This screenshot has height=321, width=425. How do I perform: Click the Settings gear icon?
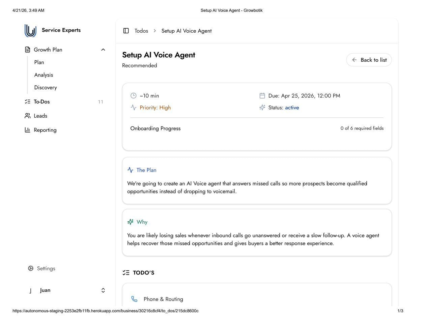[x=31, y=268]
